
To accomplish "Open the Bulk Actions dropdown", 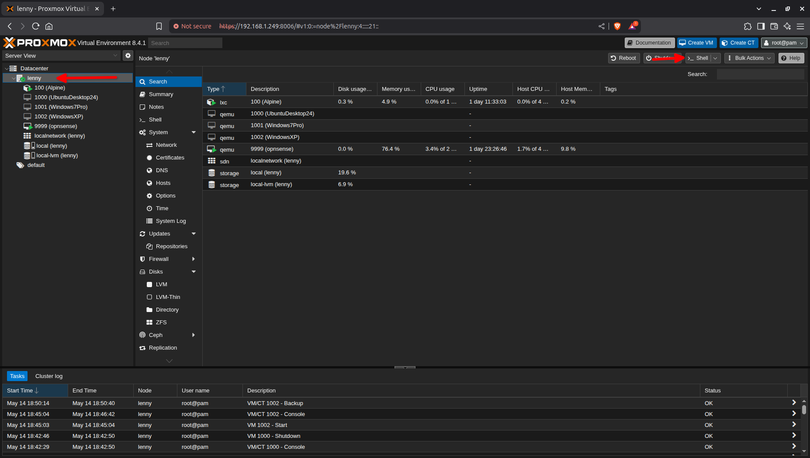I will coord(749,58).
